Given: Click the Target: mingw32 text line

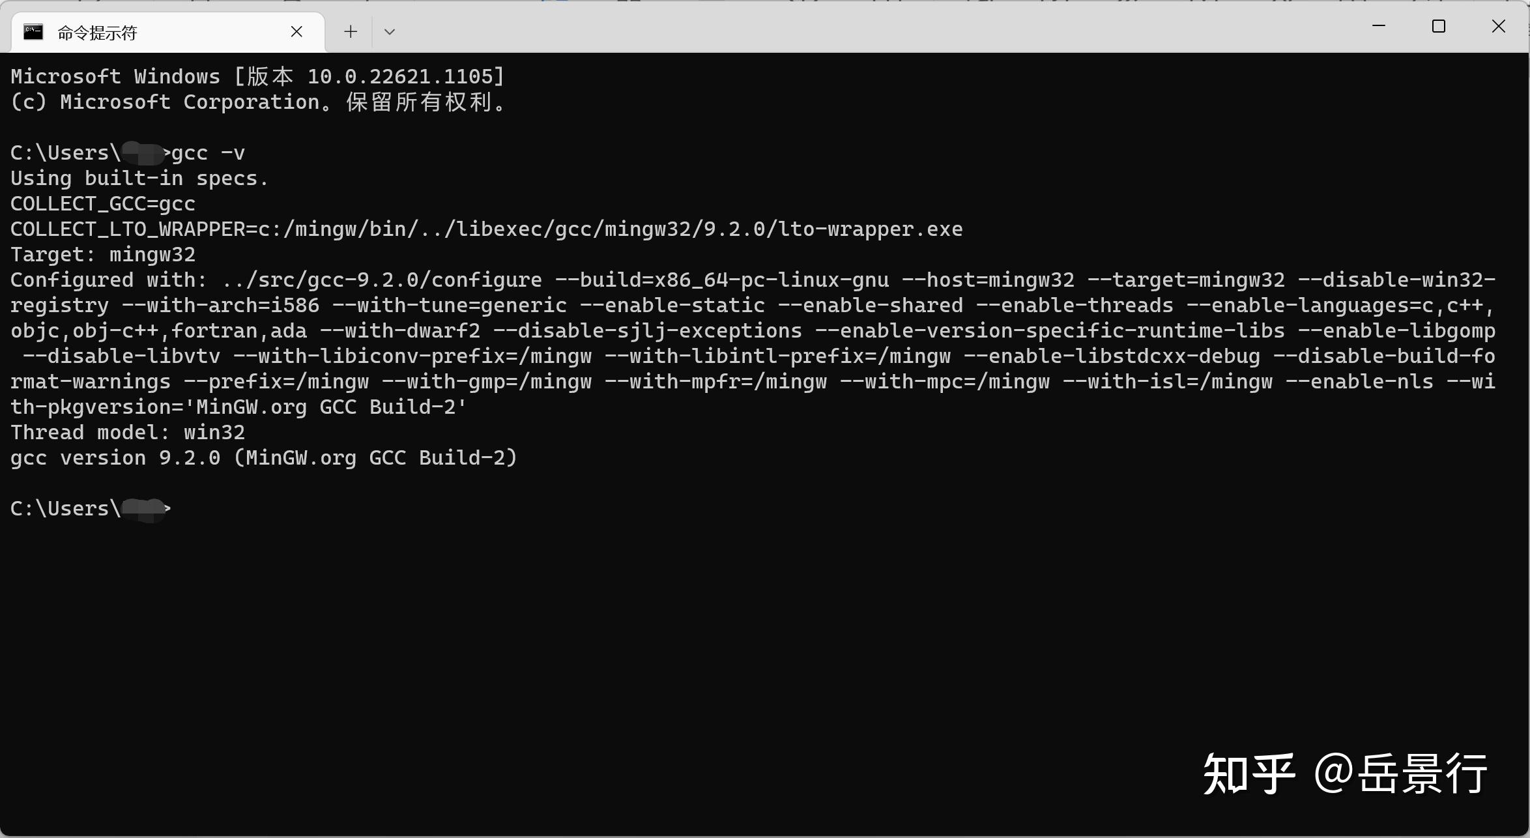Looking at the screenshot, I should coord(102,254).
